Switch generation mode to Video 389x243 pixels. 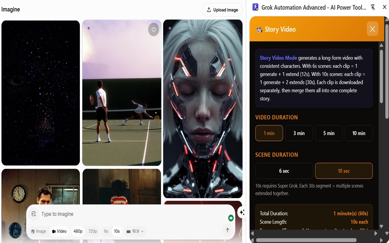59,231
